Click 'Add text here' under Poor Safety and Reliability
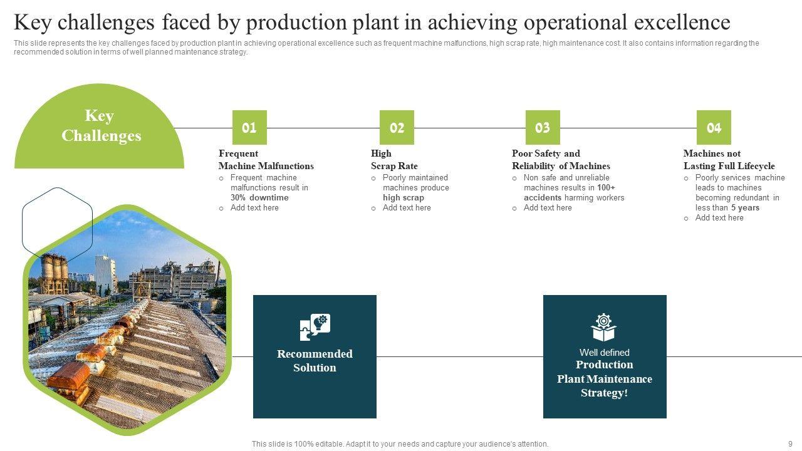 click(548, 208)
